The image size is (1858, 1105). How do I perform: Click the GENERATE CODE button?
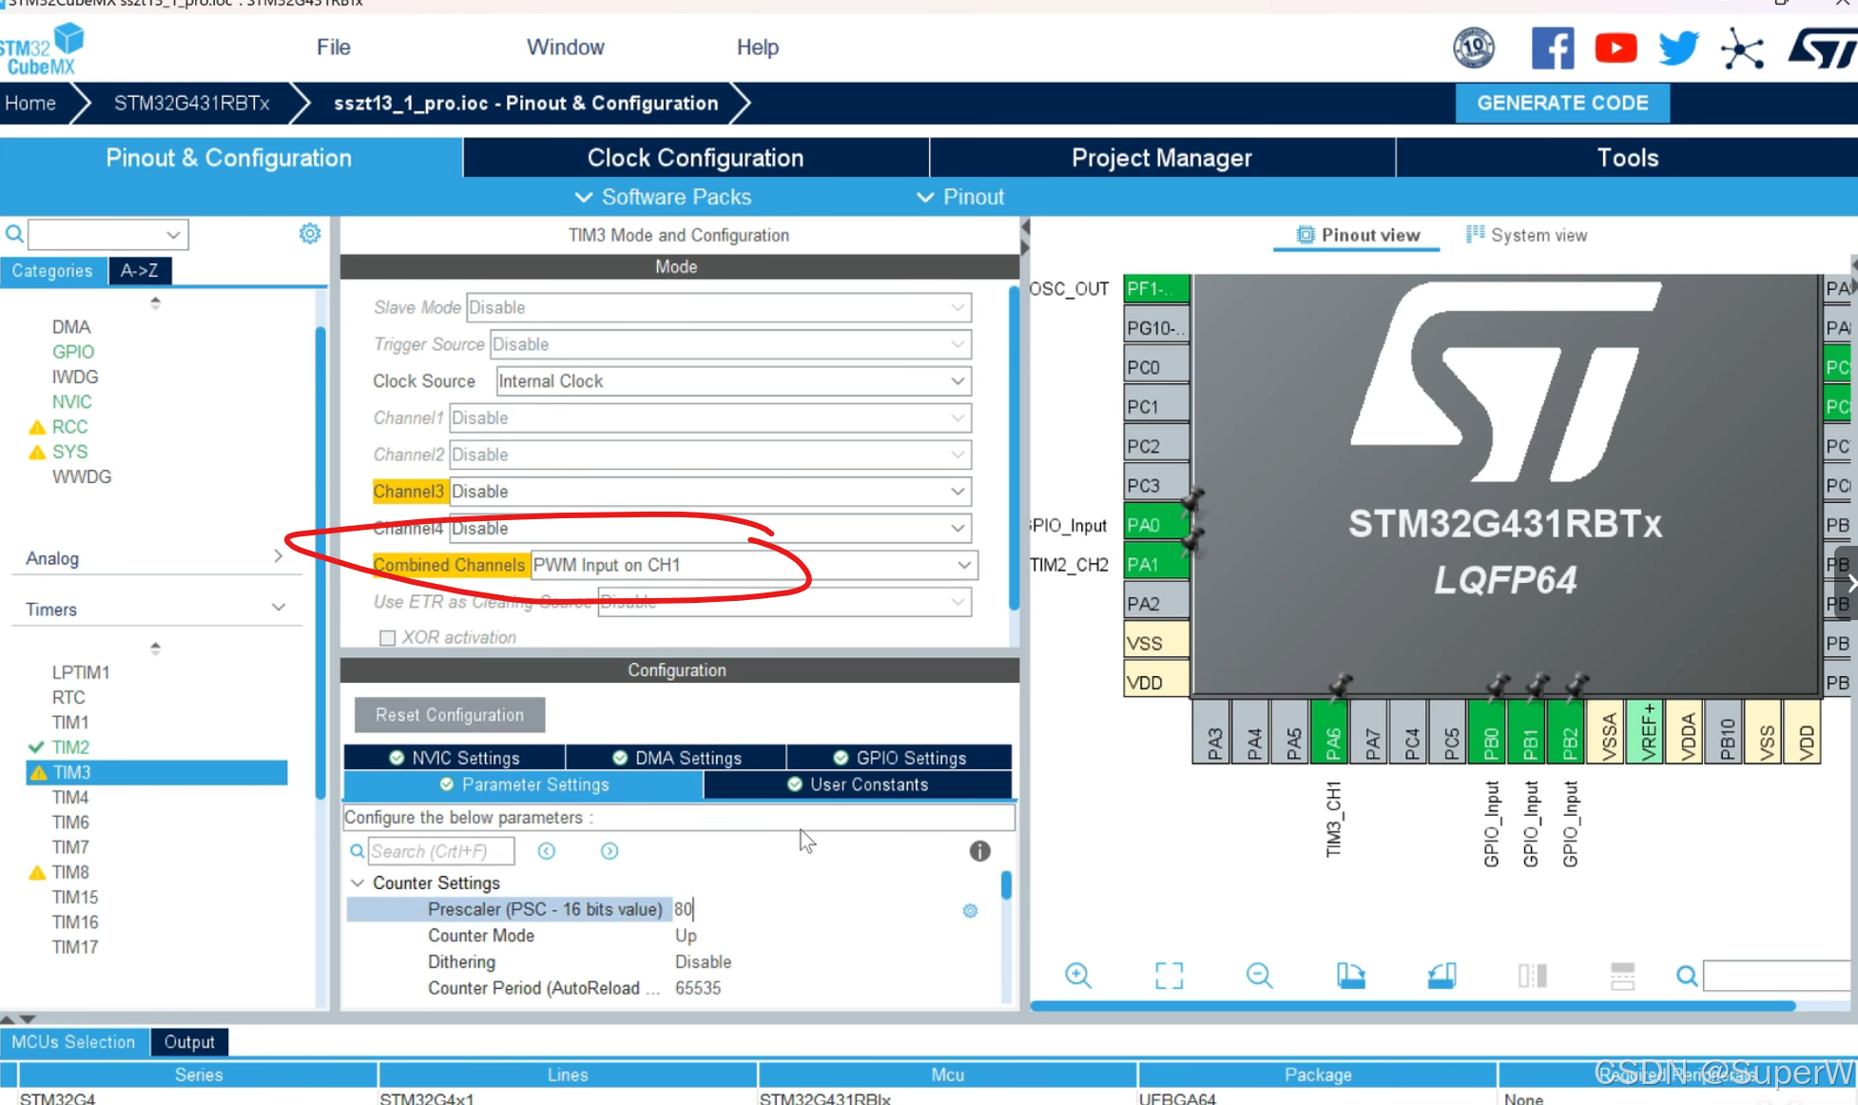tap(1561, 103)
